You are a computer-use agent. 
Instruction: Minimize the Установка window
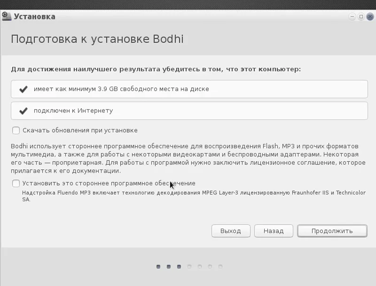pos(352,17)
